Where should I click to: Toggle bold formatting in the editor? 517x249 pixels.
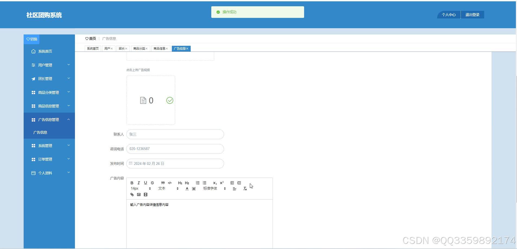click(132, 183)
